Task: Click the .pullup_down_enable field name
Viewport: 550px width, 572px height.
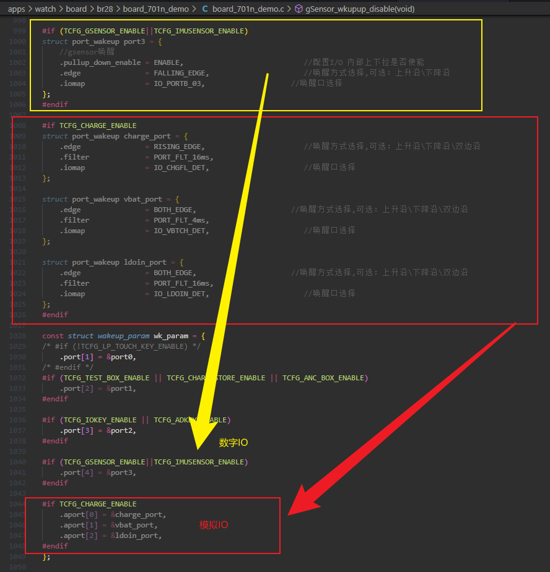Action: [x=100, y=62]
